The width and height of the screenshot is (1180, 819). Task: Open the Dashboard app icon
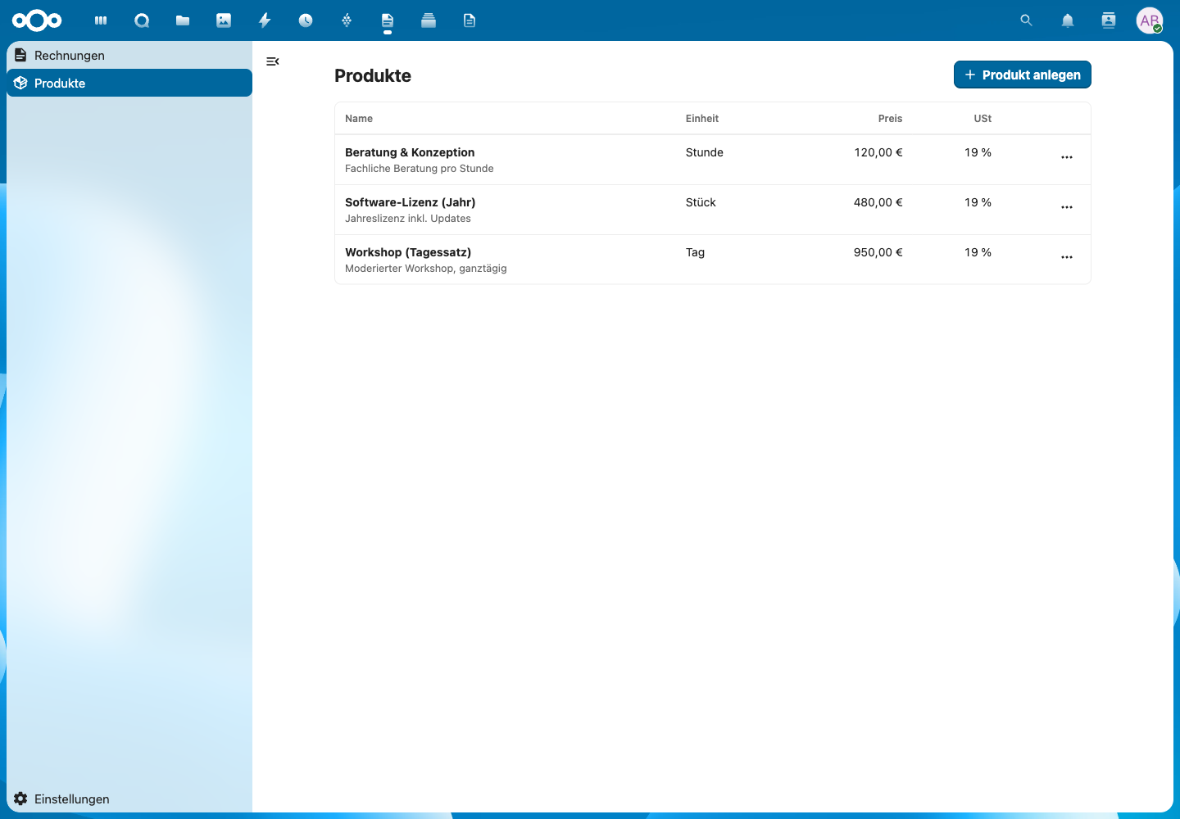(101, 20)
